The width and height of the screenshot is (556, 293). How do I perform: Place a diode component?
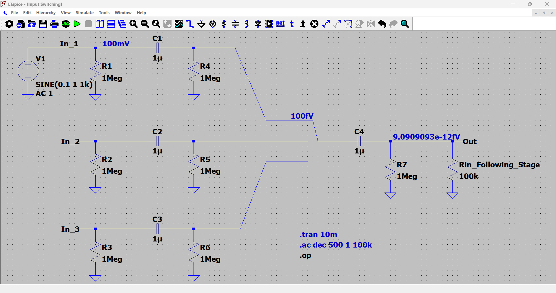click(x=258, y=24)
